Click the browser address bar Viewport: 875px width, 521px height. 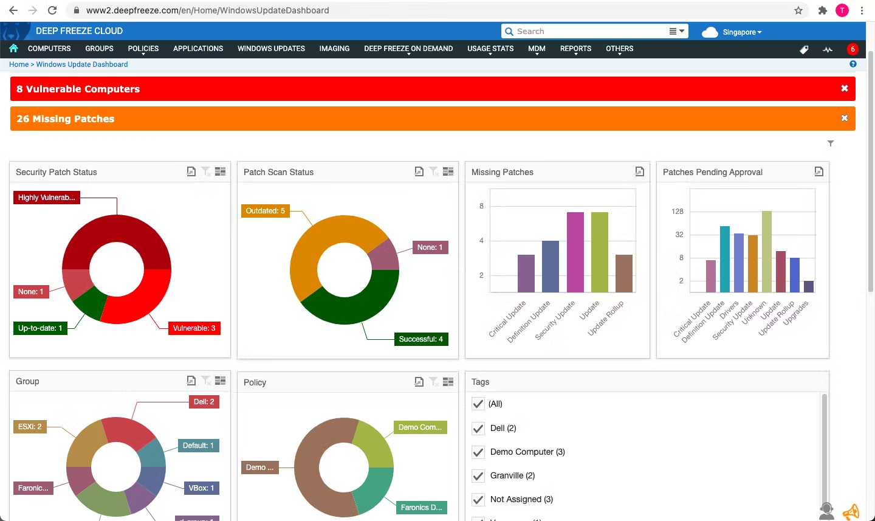click(x=431, y=10)
